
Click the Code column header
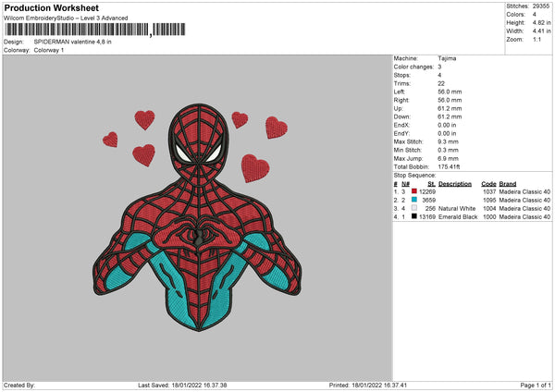click(x=488, y=183)
